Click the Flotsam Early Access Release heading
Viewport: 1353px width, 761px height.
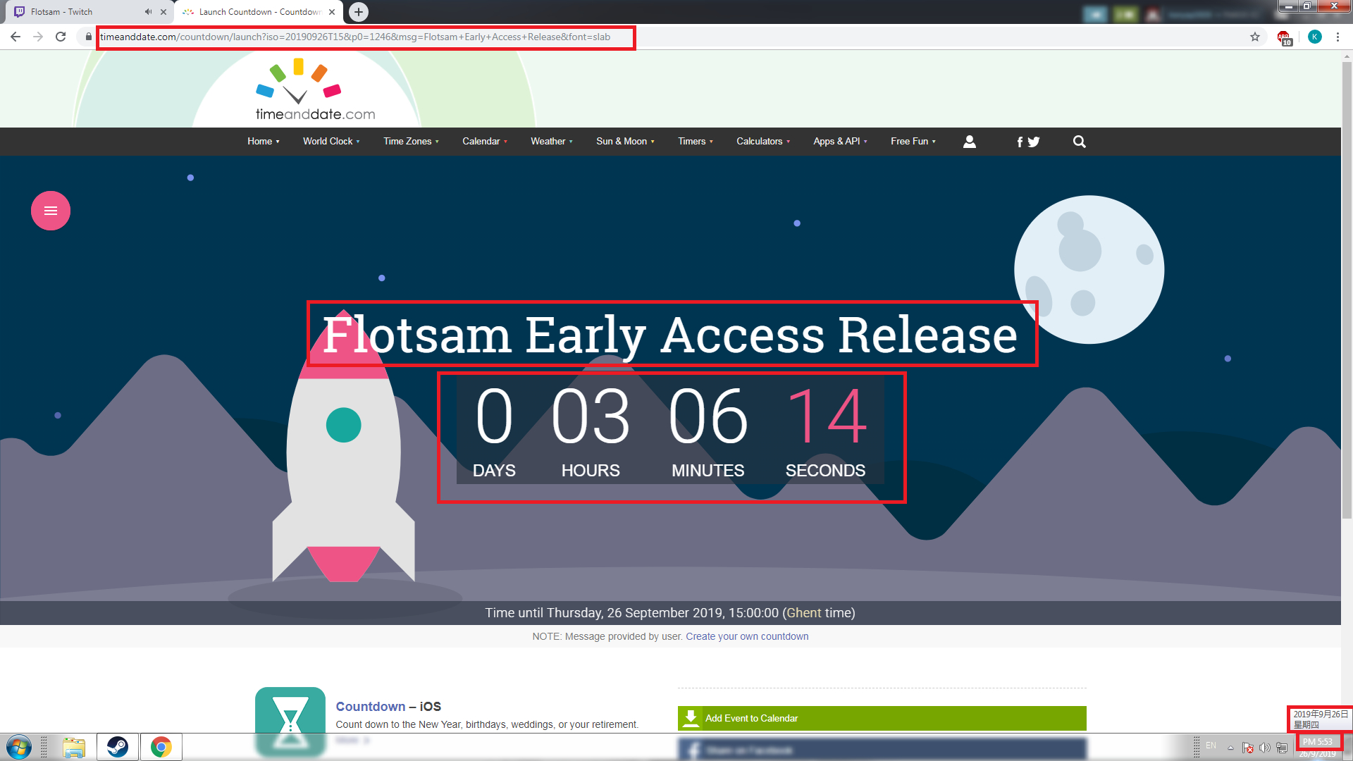670,335
